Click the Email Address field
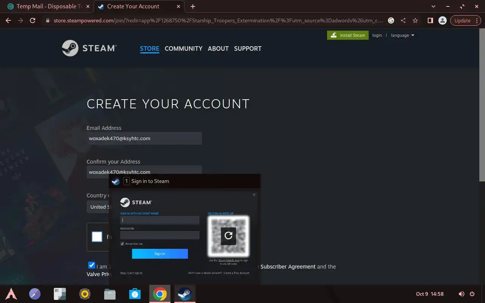The height and width of the screenshot is (303, 485). tap(144, 138)
